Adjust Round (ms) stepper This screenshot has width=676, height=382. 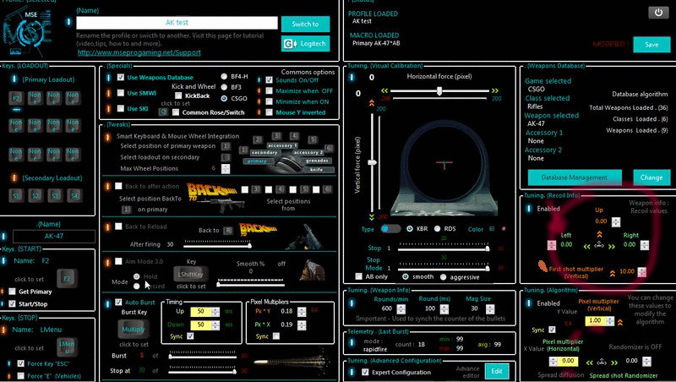444,308
